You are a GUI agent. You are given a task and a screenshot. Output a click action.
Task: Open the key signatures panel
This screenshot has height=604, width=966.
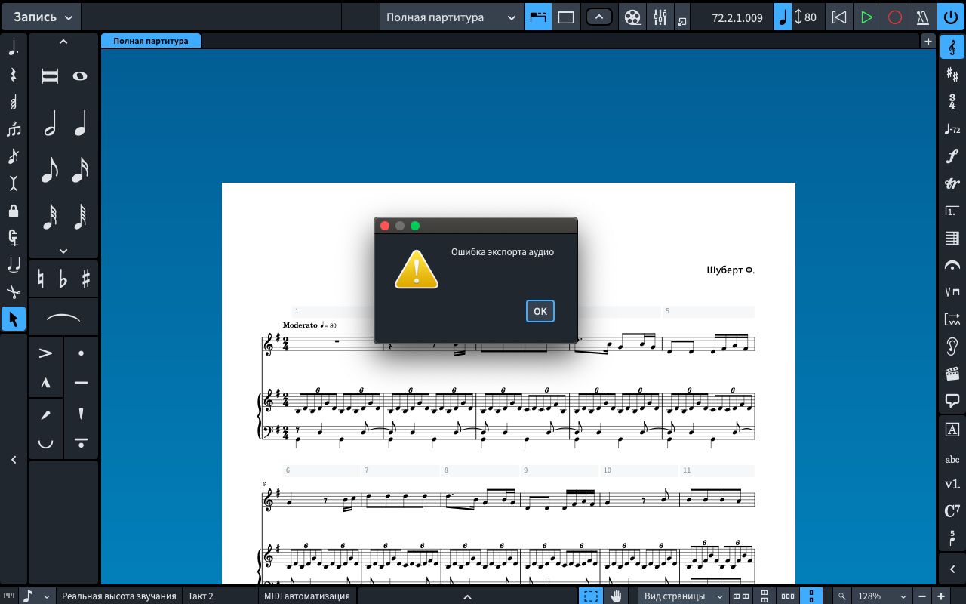tap(952, 75)
